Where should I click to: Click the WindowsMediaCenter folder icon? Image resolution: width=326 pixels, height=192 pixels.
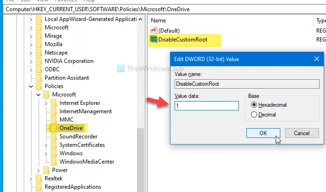(x=54, y=162)
